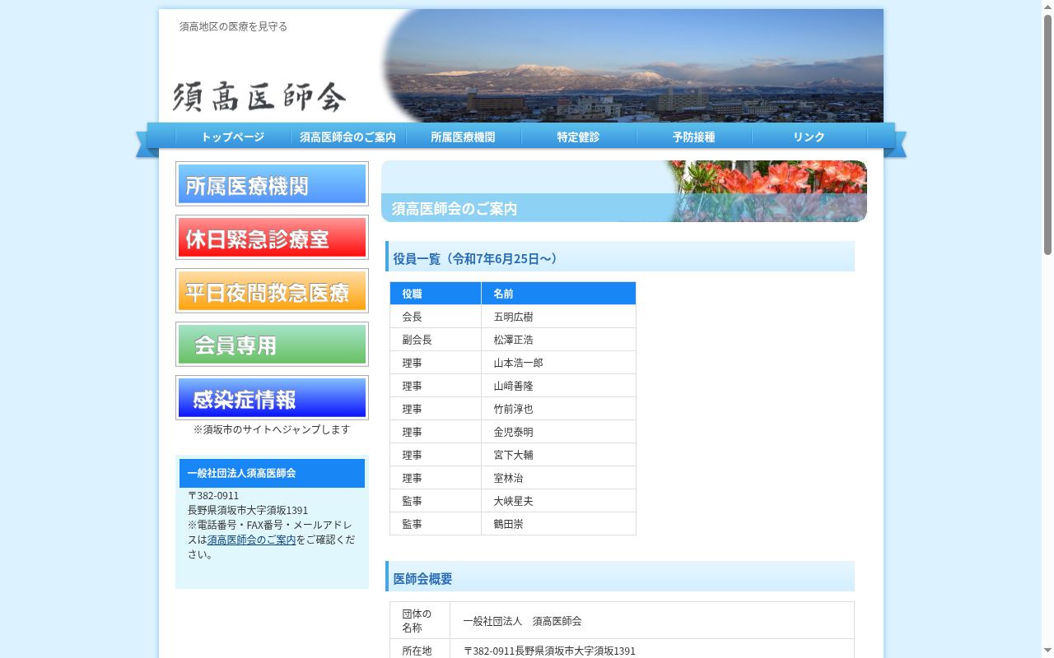The height and width of the screenshot is (658, 1054).
Task: Open the orange 平日夜間救急医療 banner
Action: click(272, 291)
